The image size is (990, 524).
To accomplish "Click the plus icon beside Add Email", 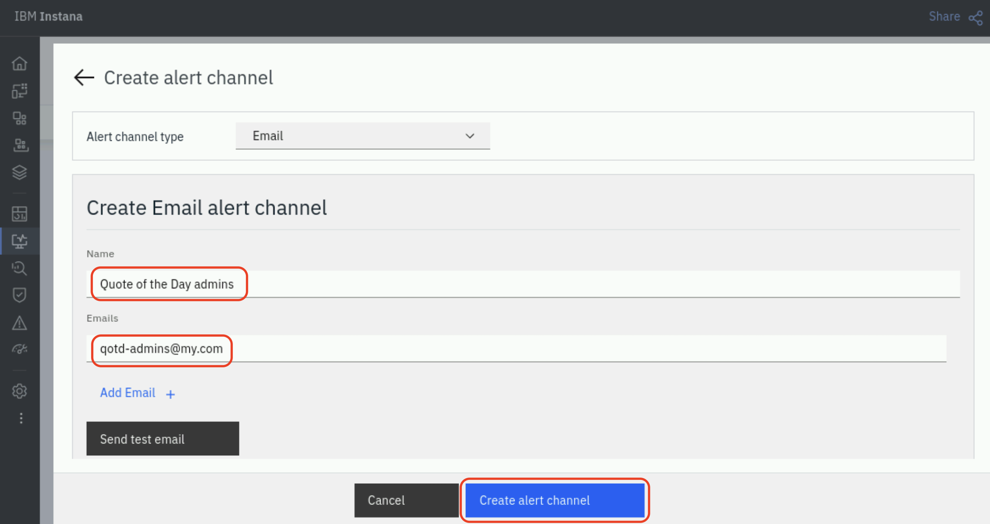I will tap(170, 394).
